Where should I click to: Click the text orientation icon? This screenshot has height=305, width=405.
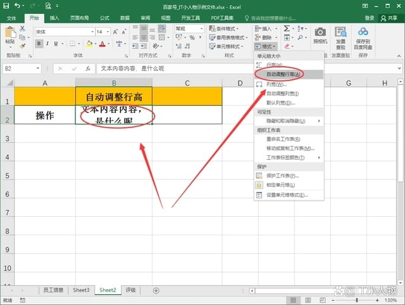pos(156,46)
